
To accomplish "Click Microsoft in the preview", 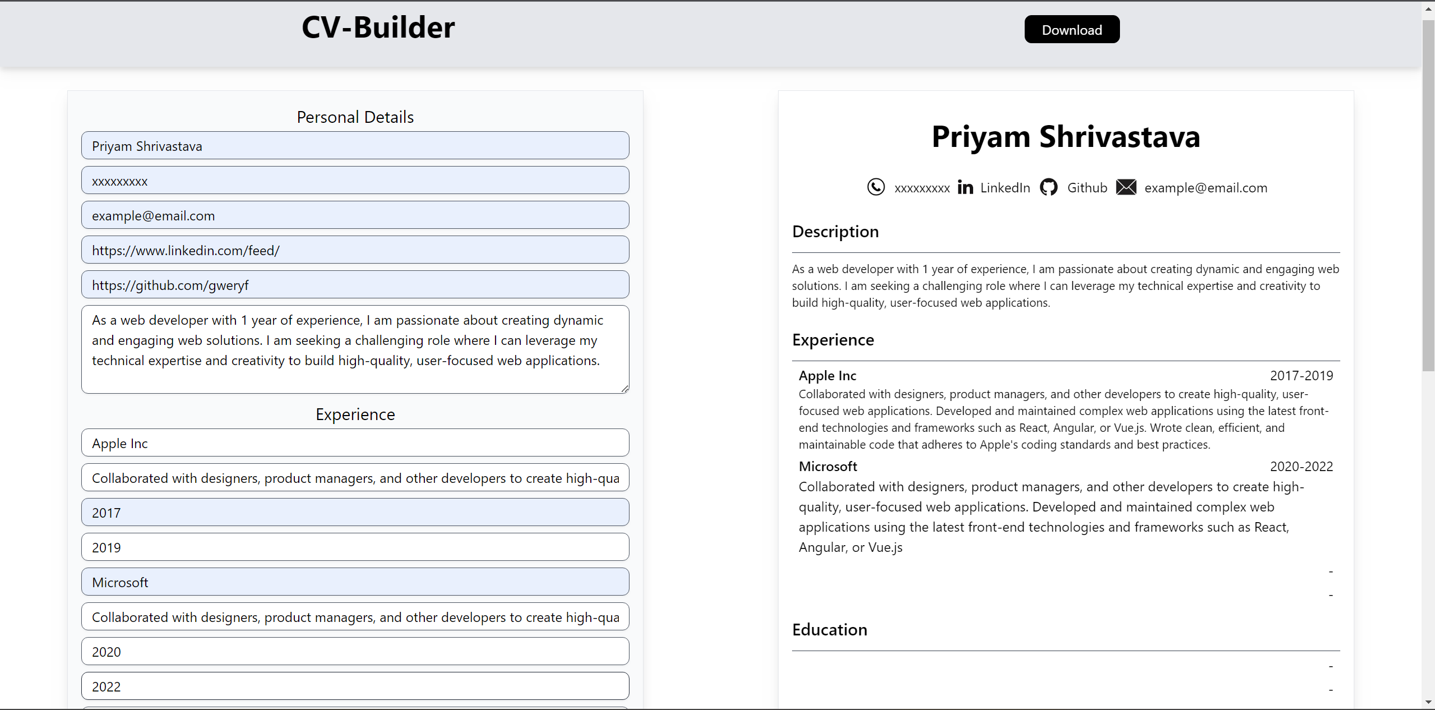I will (828, 467).
